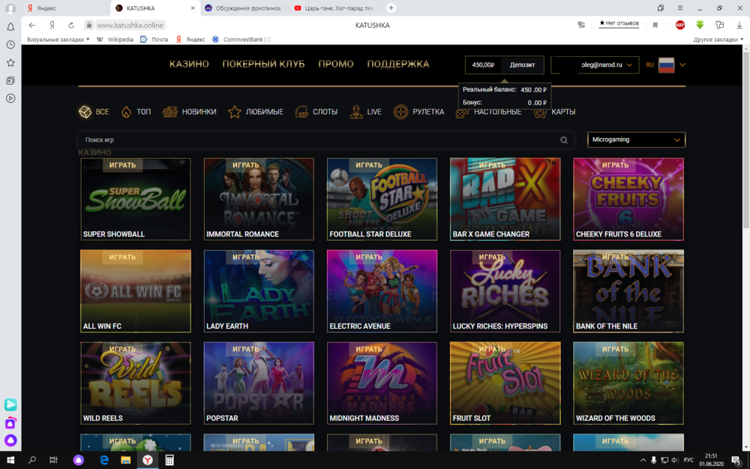
Task: Open the НОВИНКИ category icon
Action: (x=169, y=112)
